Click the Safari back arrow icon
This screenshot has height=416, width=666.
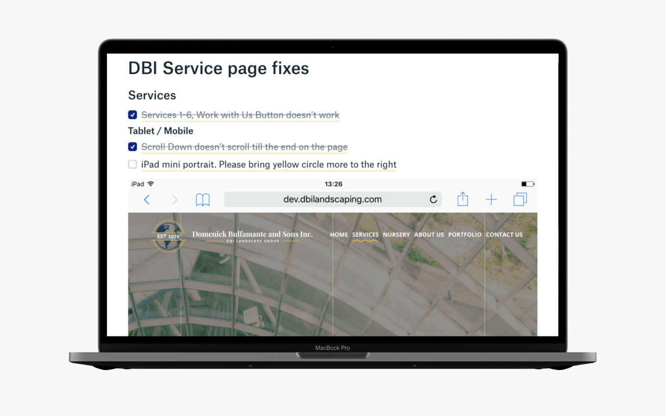147,200
